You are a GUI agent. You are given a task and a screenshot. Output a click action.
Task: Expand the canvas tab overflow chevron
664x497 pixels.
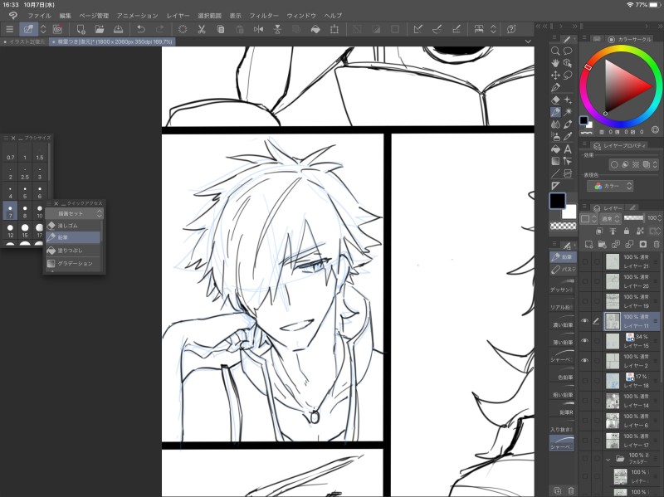point(528,41)
